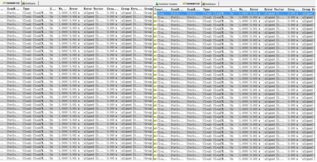Click 'Group Erro...' header in left list
317x162 pixels.
[x=132, y=9]
